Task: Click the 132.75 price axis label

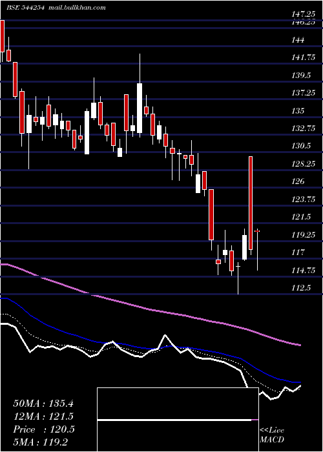Action: 303,128
